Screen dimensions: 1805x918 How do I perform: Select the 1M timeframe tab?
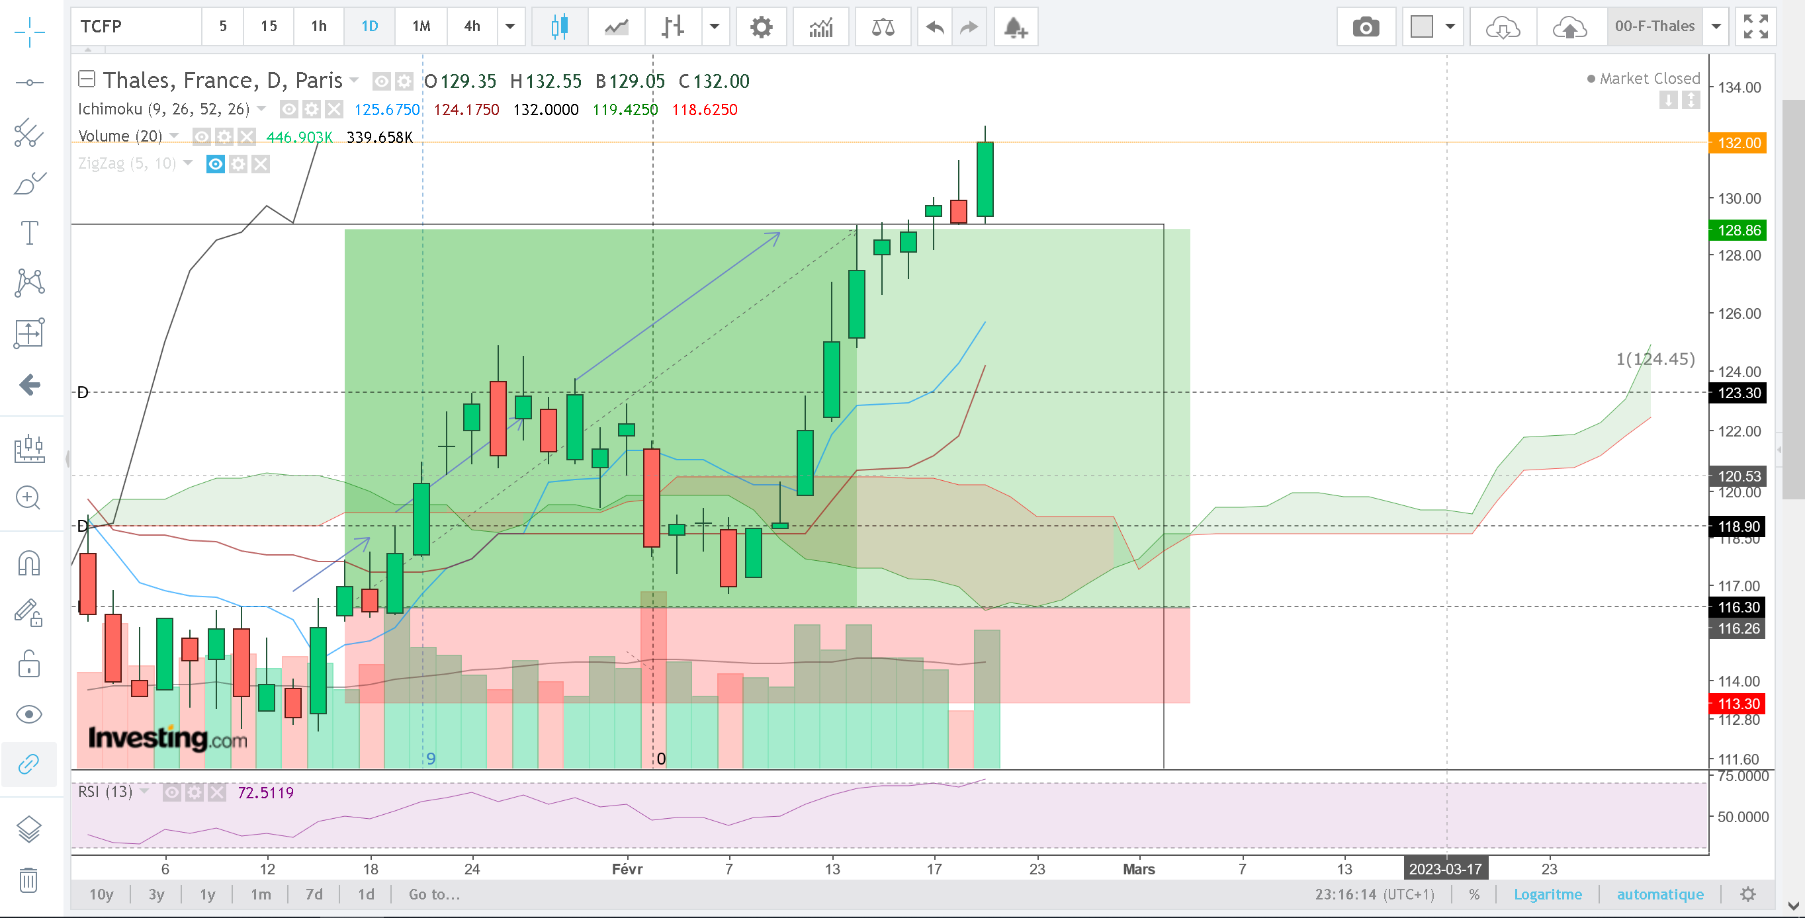point(421,26)
